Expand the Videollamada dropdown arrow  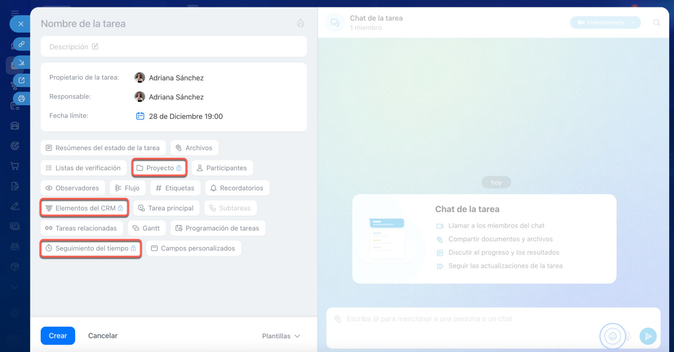633,23
